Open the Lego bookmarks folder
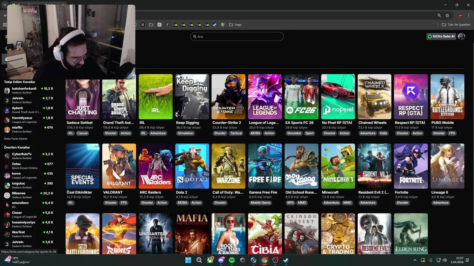 pos(235,25)
